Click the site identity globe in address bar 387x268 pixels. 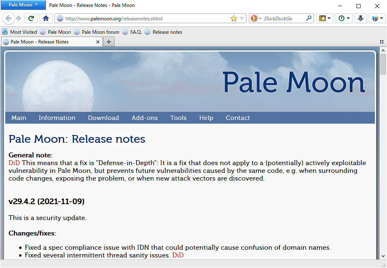[60, 18]
